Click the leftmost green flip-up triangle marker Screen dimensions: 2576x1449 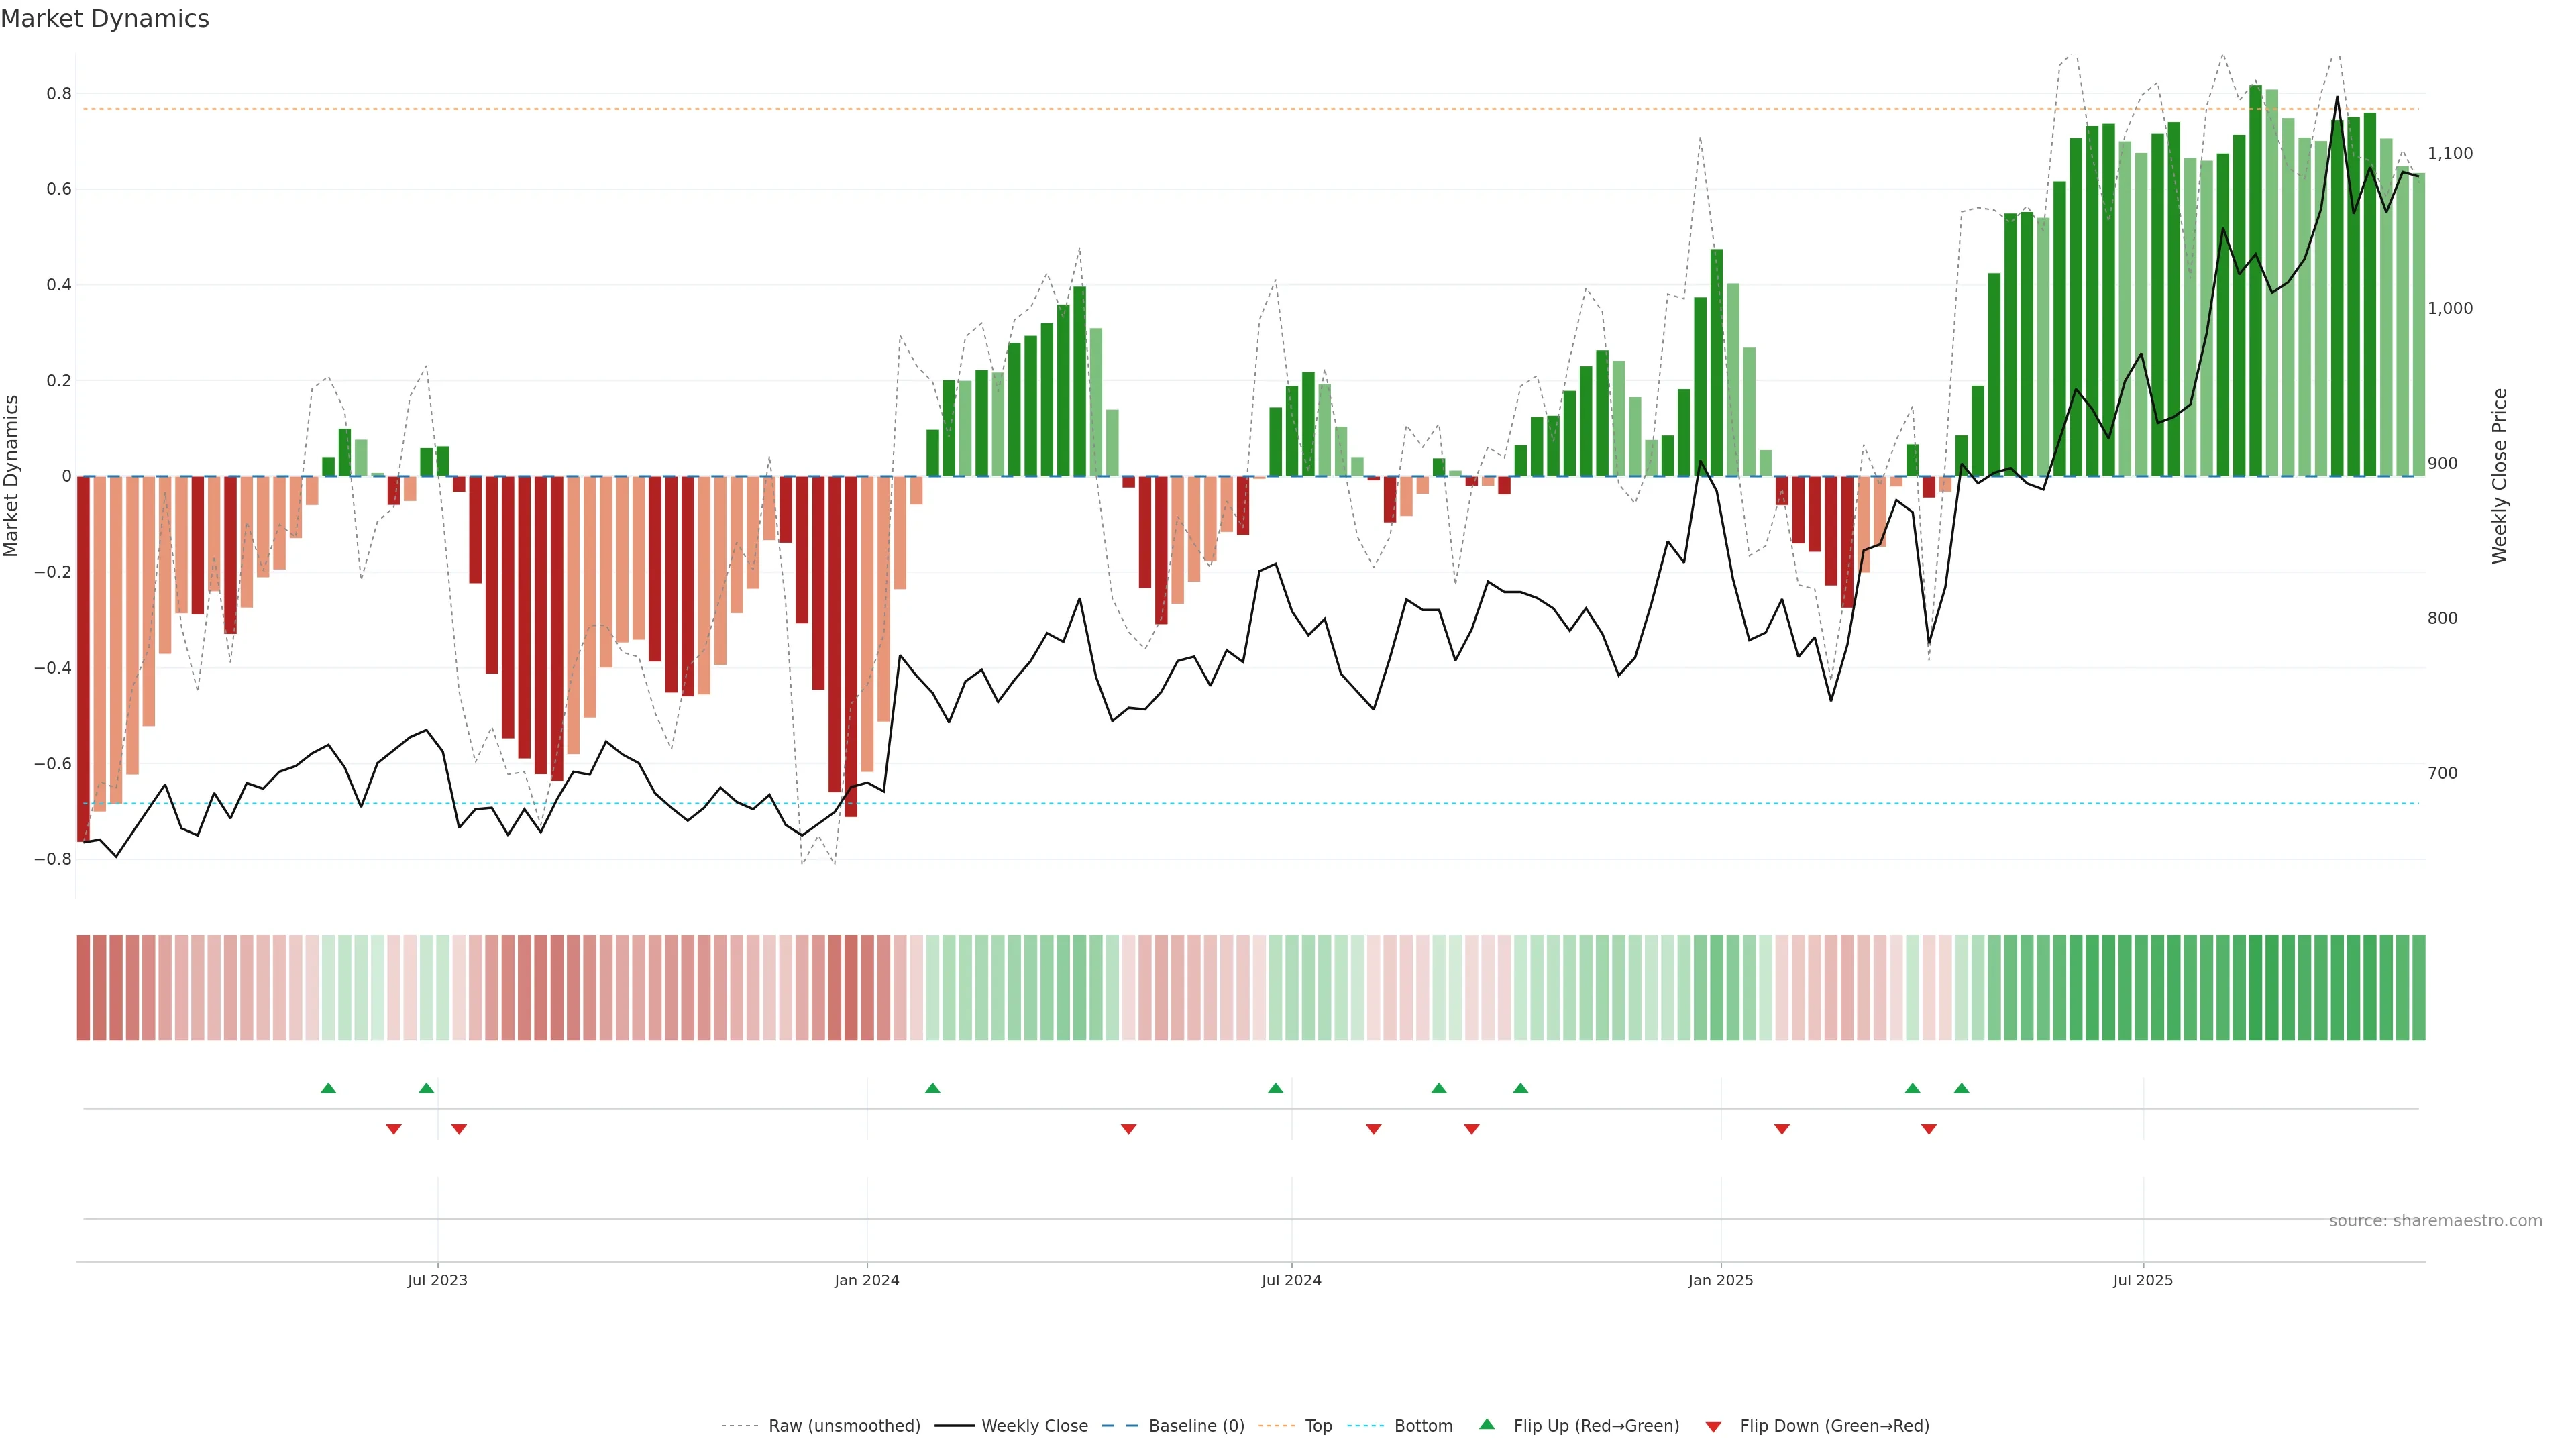click(x=328, y=1088)
